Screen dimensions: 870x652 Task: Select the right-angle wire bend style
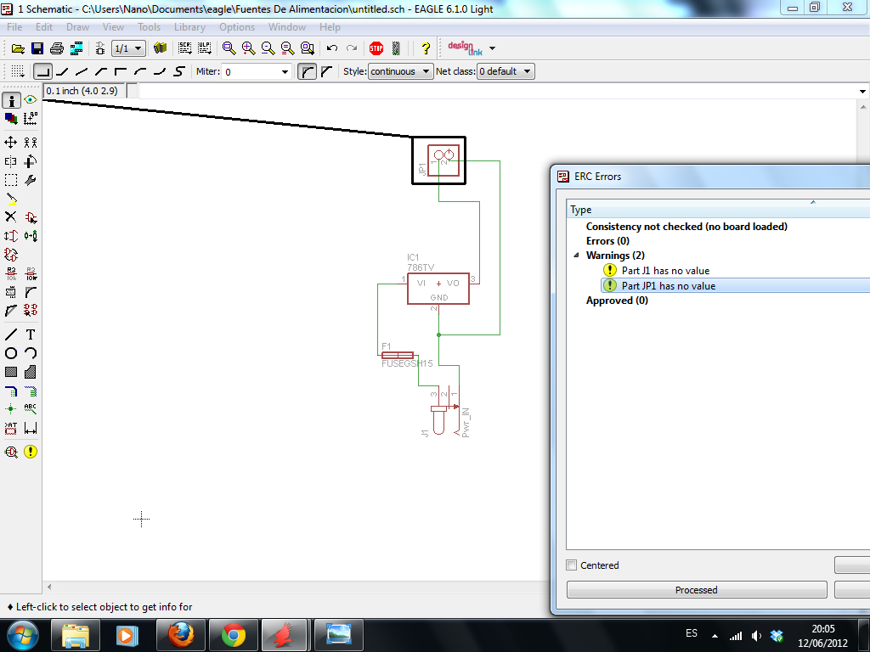click(x=43, y=71)
